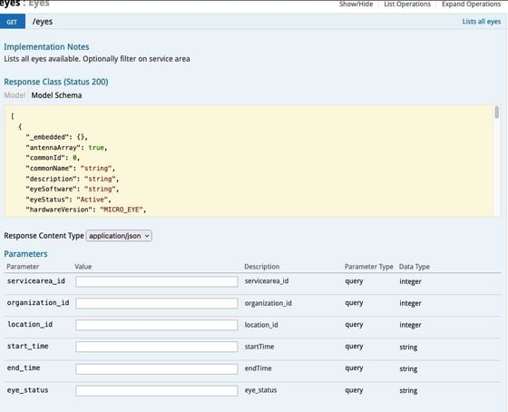Click 'Response Class (Status 200)' heading

(x=56, y=82)
